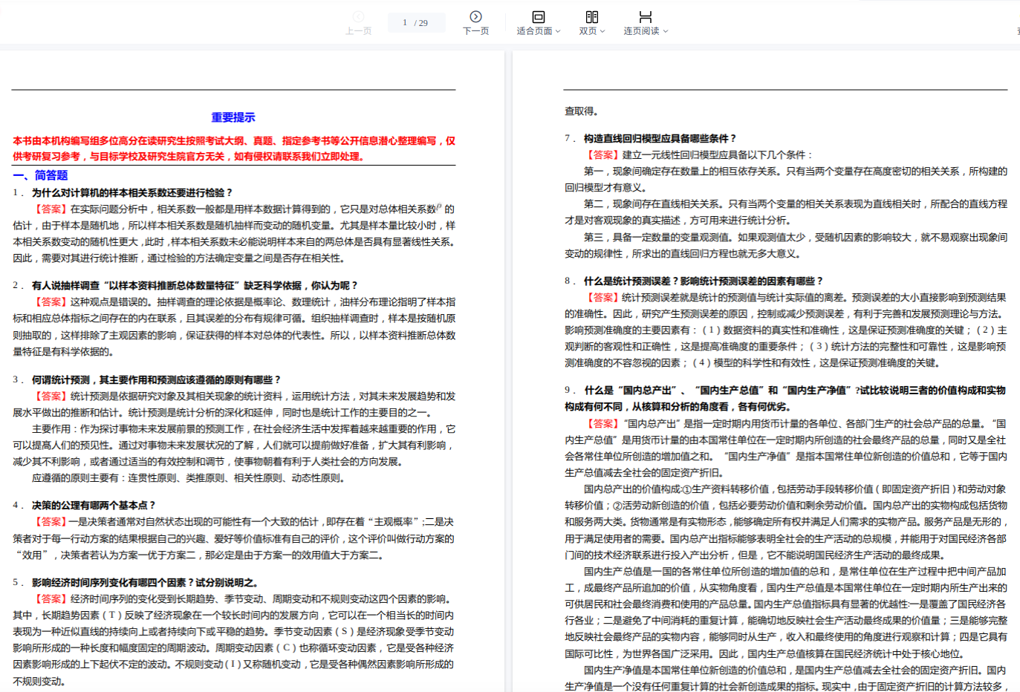The height and width of the screenshot is (692, 1020).
Task: Click question 1 heading about 样本相关系数
Action: pyautogui.click(x=131, y=192)
